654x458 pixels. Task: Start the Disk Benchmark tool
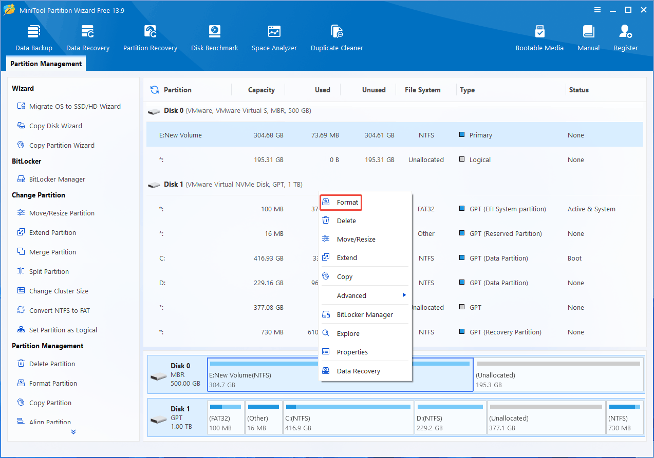[215, 38]
